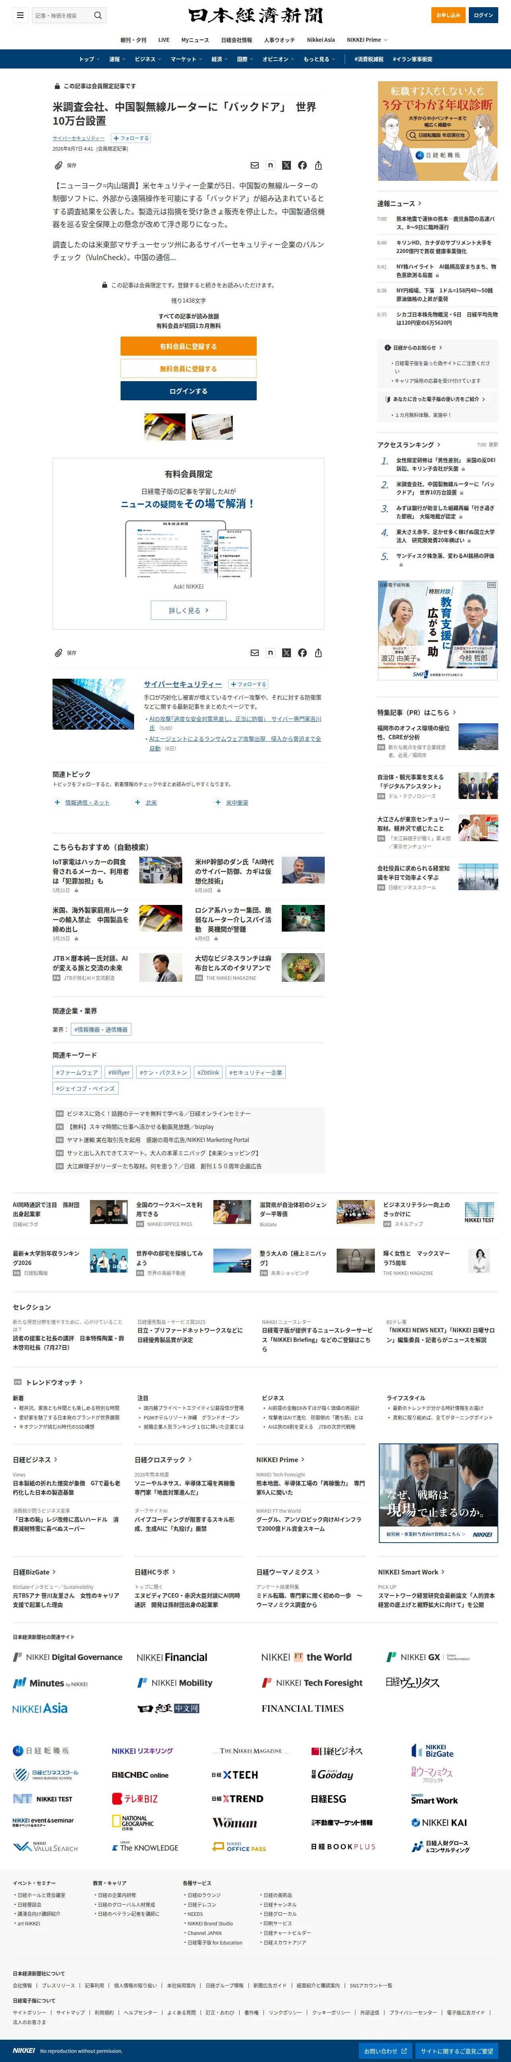
Task: Open the 日経BOOKPLUS logo link
Action: coord(343,1847)
